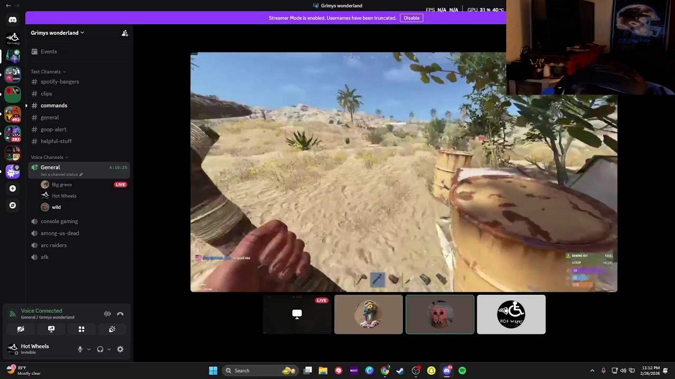Open File Explorer from the taskbar
This screenshot has width=675, height=379.
(x=323, y=371)
